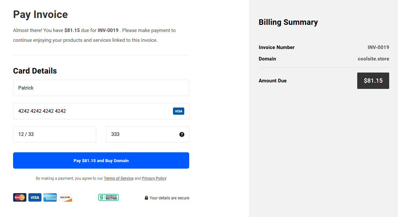Click the CVV help question mark icon
Screen dimensions: 398x217
182,134
